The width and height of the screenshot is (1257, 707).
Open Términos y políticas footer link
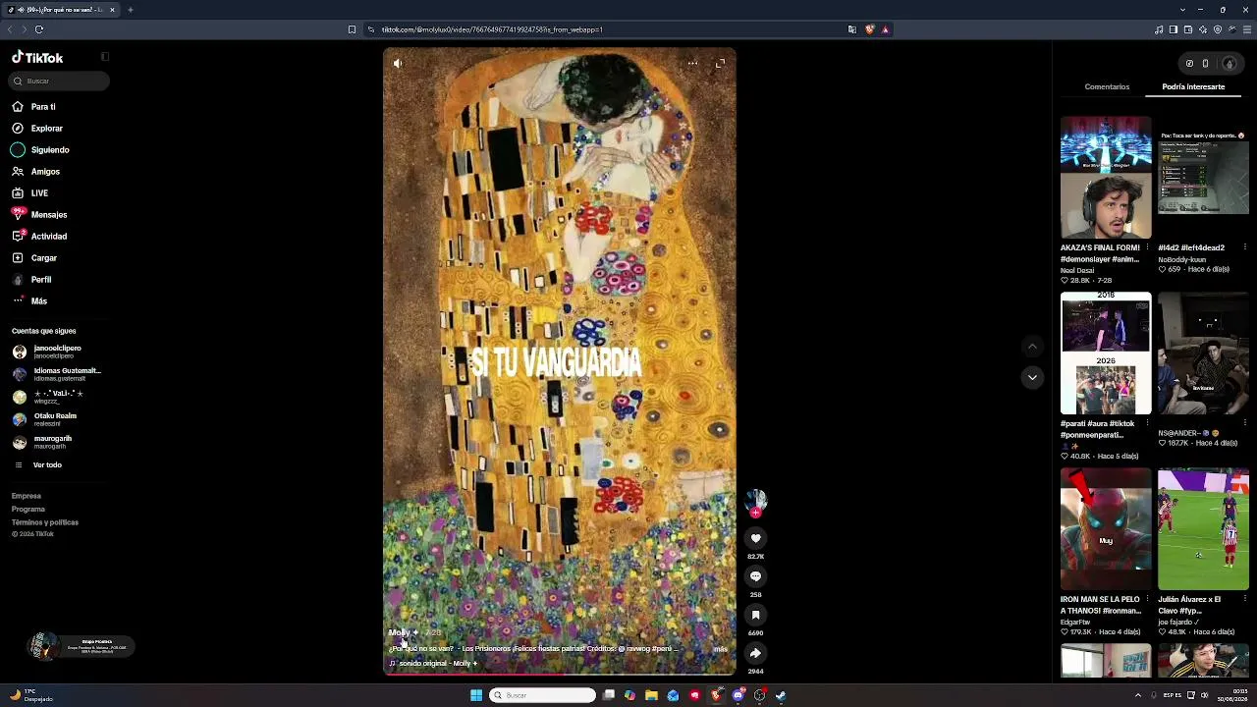[x=45, y=521]
